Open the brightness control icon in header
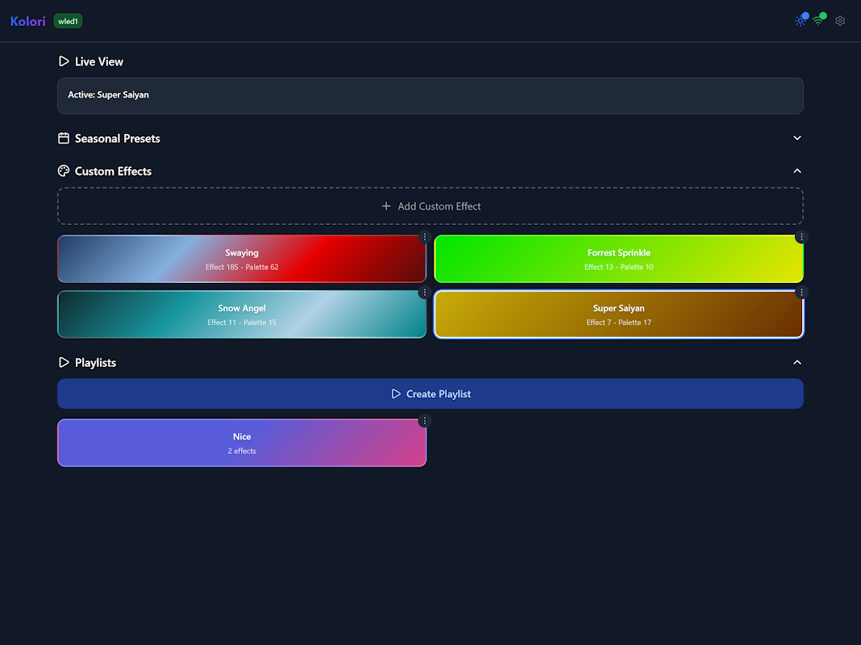861x645 pixels. click(x=801, y=21)
